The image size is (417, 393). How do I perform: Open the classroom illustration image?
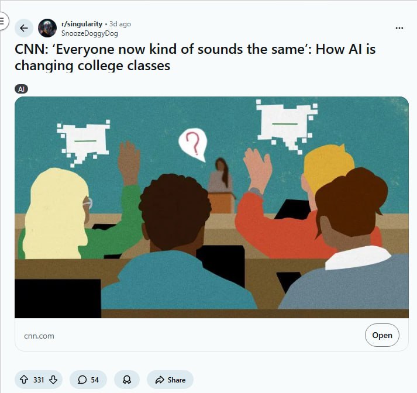[x=211, y=207]
